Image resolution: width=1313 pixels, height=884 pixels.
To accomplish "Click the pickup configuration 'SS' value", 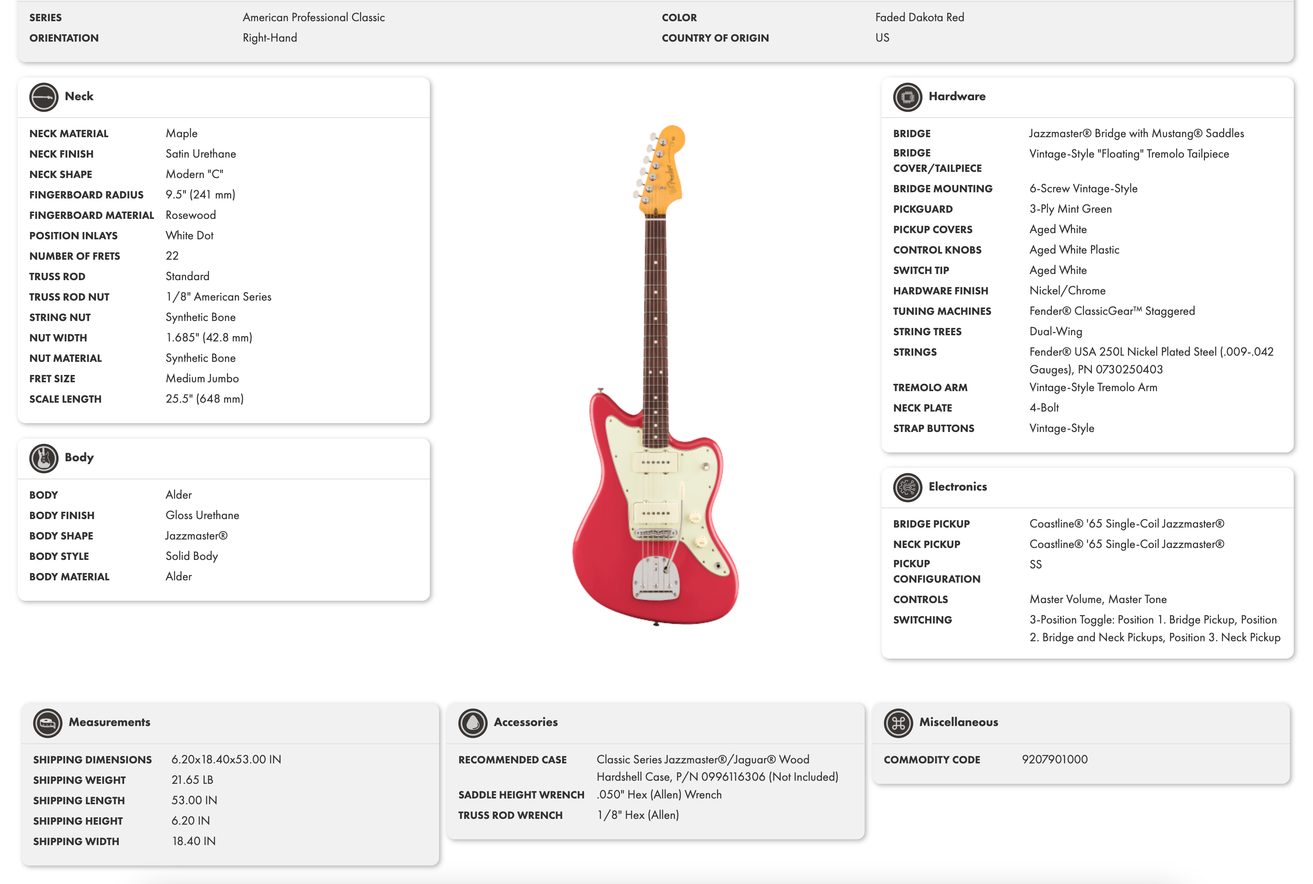I will pos(1035,564).
